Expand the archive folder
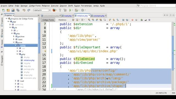 (14, 36)
